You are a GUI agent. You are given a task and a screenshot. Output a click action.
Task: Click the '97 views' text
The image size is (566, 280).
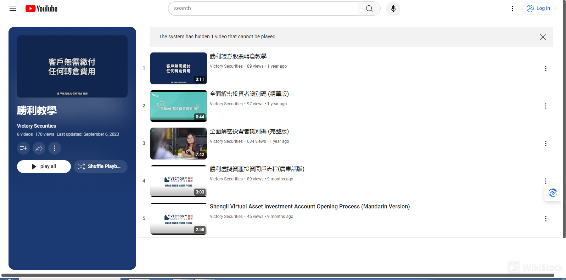click(x=255, y=104)
